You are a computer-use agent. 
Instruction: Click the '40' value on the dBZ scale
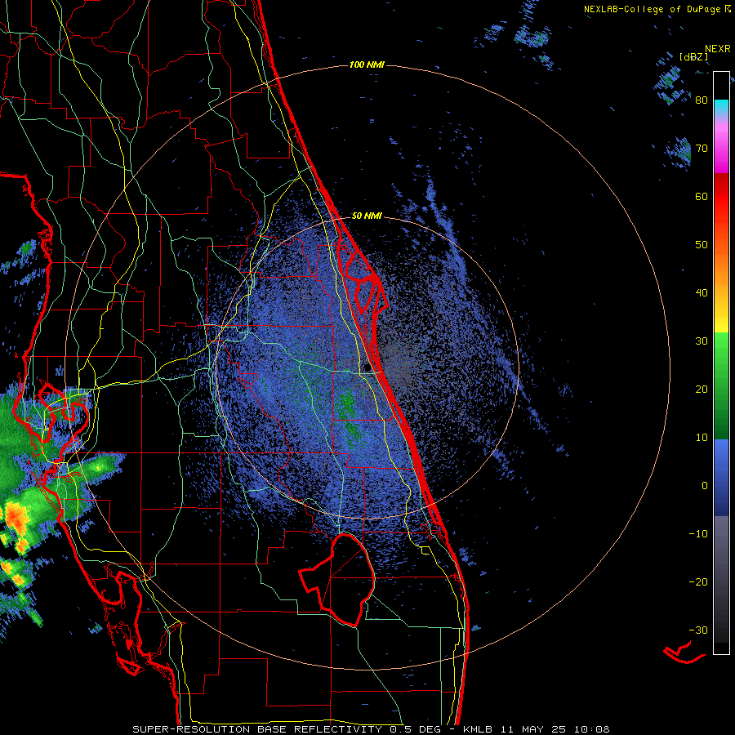702,293
